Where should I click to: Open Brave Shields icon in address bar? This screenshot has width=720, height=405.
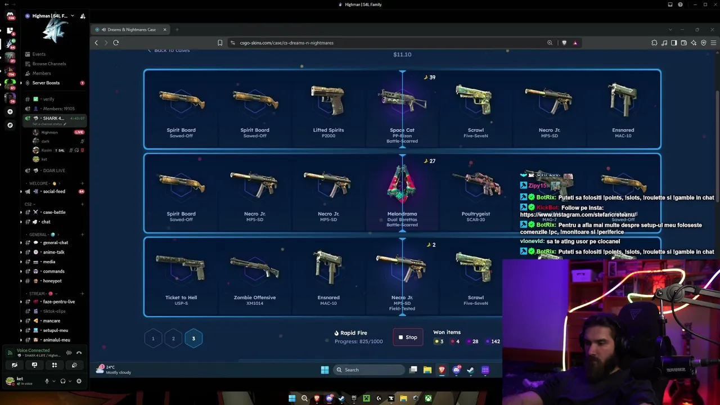tap(564, 43)
